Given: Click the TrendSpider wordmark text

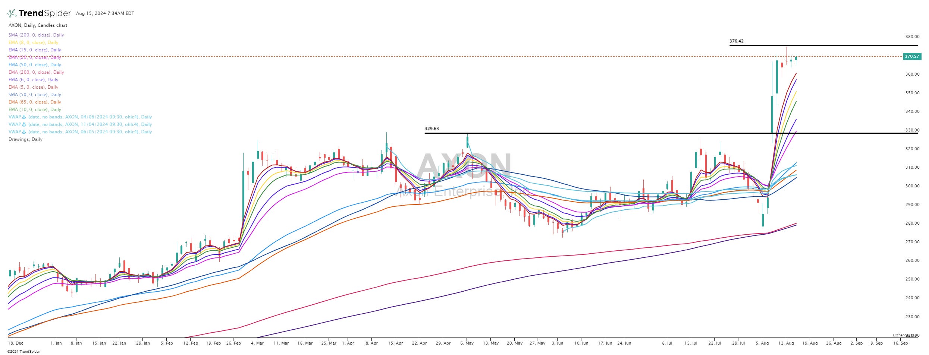Looking at the screenshot, I should (x=45, y=13).
